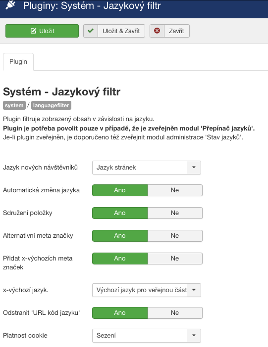Click the Uložit & Zavřít button

click(114, 31)
